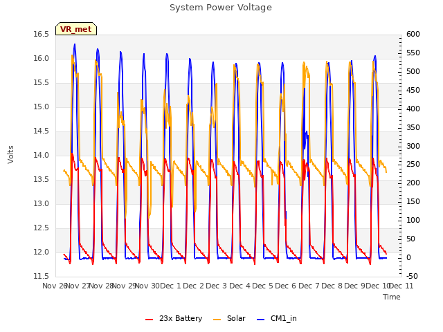Image resolution: width=443 pixels, height=332 pixels.
Task: Click the Dec 3 date tick label
Action: coord(217,286)
